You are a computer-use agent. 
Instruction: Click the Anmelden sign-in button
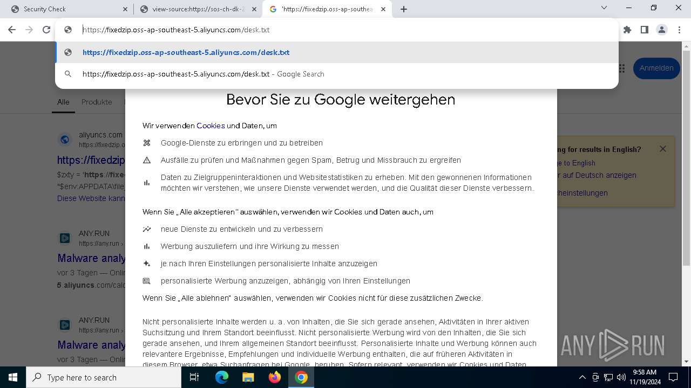pyautogui.click(x=656, y=68)
